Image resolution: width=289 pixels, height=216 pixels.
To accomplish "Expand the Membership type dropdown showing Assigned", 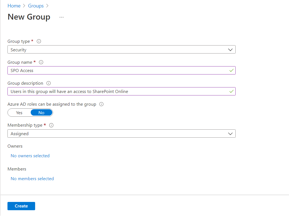I will (119, 134).
